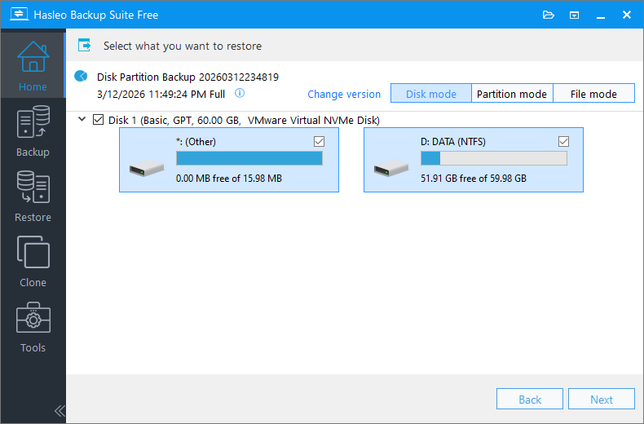644x424 pixels.
Task: Click the restore header icon
Action: tap(85, 45)
